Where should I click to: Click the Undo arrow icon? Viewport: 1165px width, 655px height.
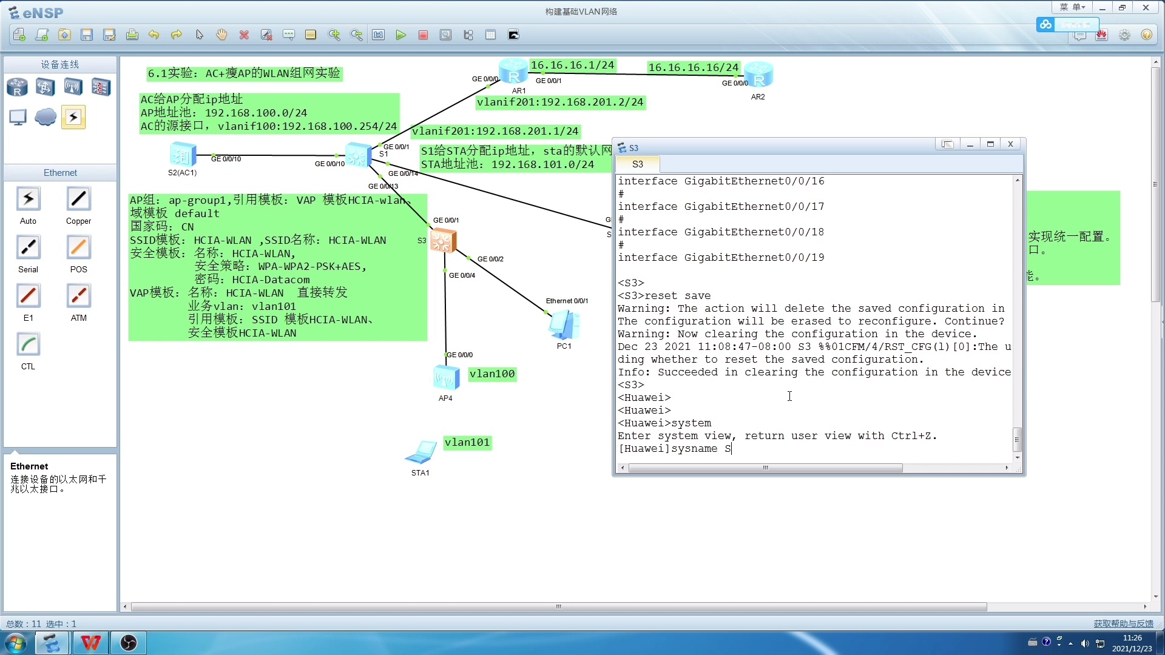pos(154,35)
